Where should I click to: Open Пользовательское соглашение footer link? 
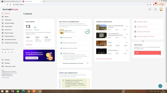[x=9, y=73]
